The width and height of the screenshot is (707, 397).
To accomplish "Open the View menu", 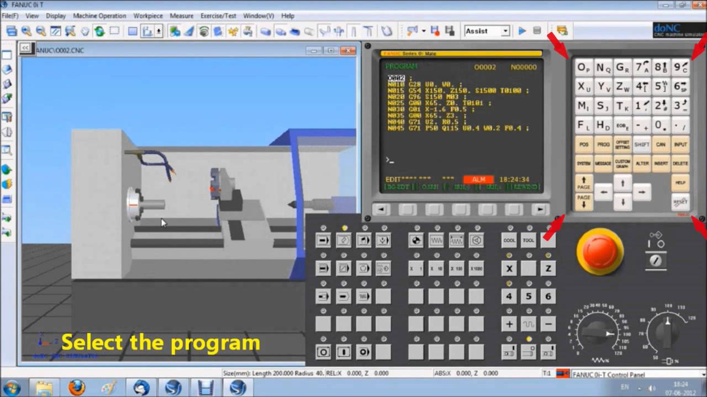I will point(32,16).
